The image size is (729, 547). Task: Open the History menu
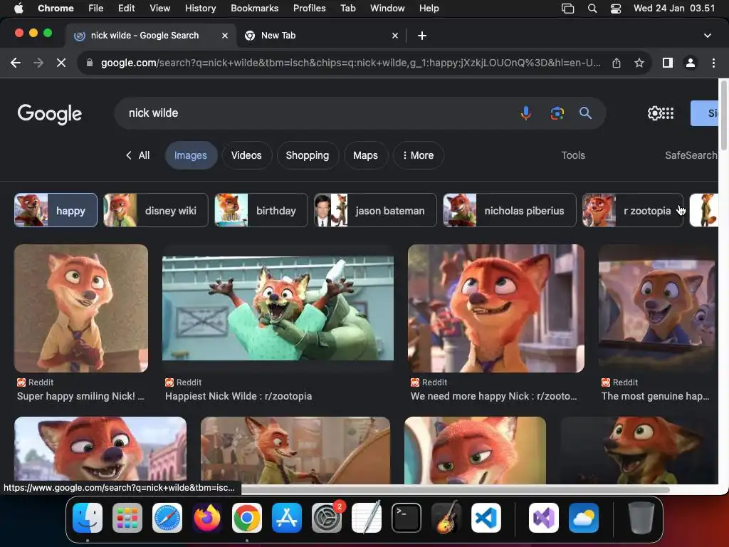click(200, 9)
